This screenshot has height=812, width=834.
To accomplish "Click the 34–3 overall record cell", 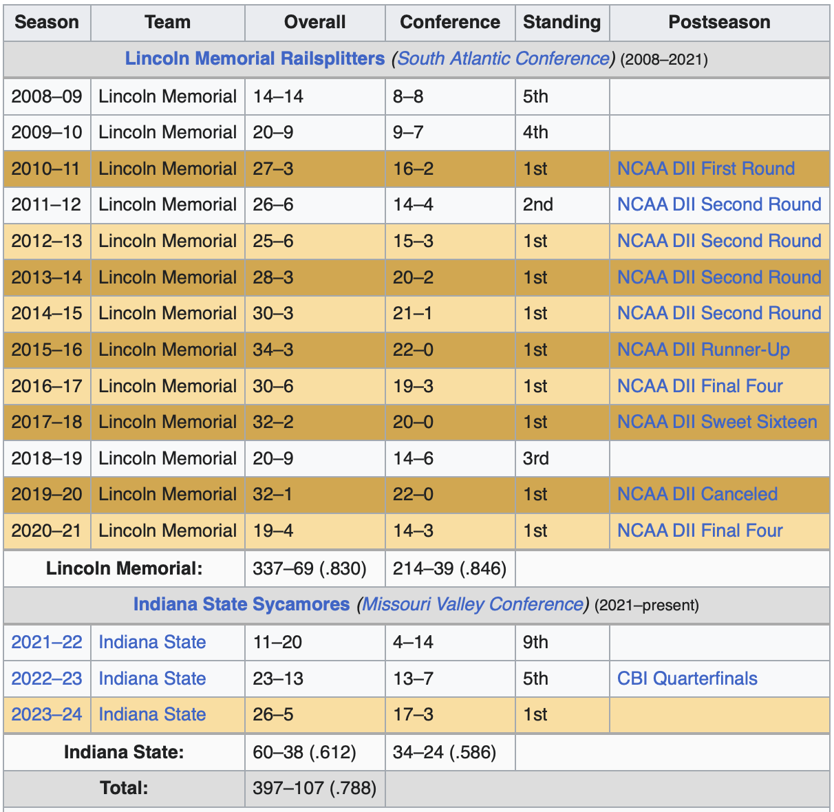I will click(x=315, y=350).
